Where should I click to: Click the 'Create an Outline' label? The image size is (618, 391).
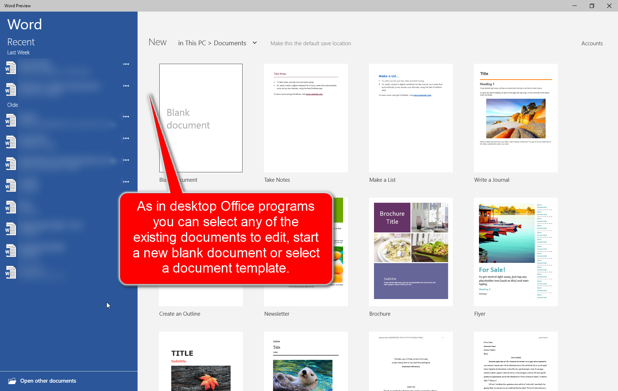180,314
